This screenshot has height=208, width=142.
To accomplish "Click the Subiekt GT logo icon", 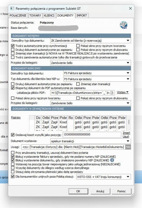I will pyautogui.click(x=123, y=25).
